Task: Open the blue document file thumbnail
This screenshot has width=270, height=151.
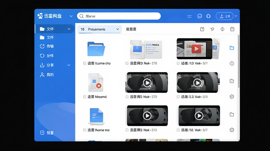Action: (x=97, y=116)
